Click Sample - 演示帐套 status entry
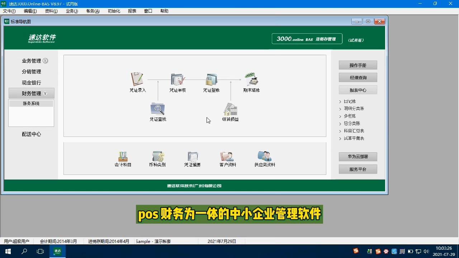Screen dimensions: 459x258 (153, 242)
